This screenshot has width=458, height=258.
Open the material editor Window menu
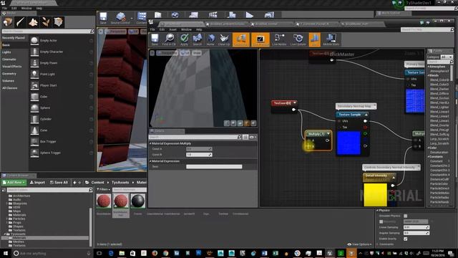(186, 29)
